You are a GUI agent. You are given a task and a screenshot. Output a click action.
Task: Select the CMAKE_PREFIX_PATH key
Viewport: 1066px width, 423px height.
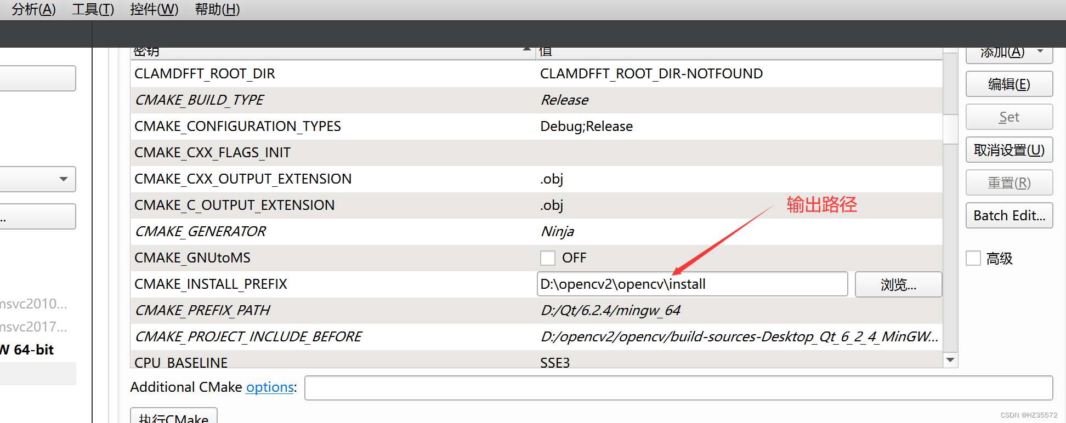pyautogui.click(x=202, y=310)
